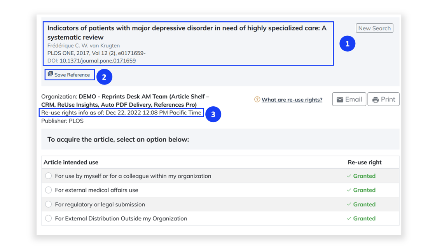Click the Save Reference copy icon
Image resolution: width=435 pixels, height=251 pixels.
pos(51,74)
